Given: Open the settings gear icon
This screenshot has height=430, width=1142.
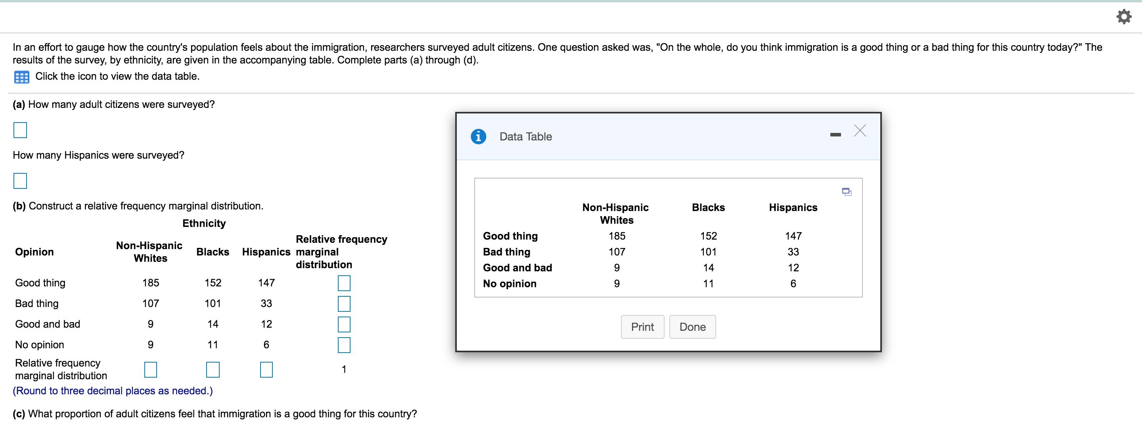Looking at the screenshot, I should point(1124,17).
